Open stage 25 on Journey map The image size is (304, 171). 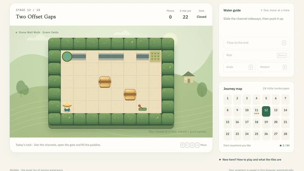click(x=256, y=135)
